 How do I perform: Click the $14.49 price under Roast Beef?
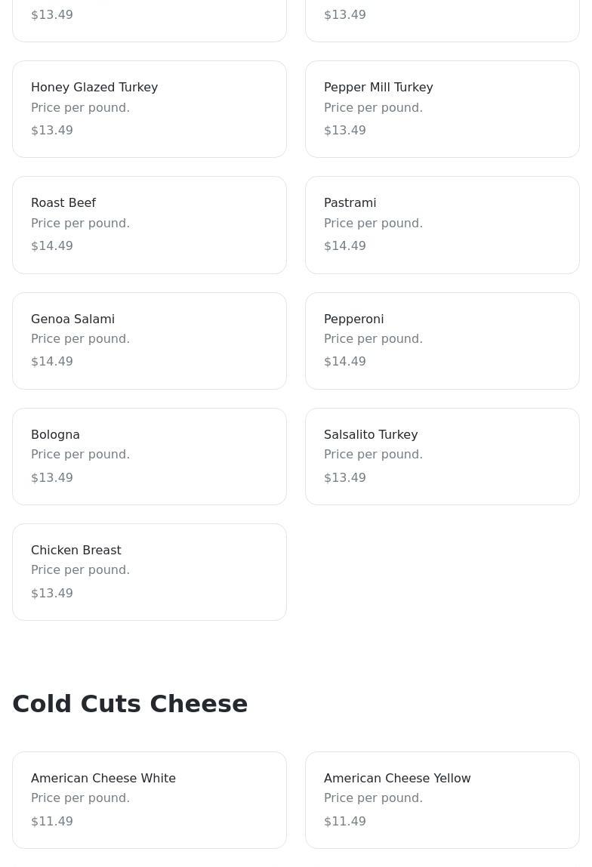coord(52,246)
